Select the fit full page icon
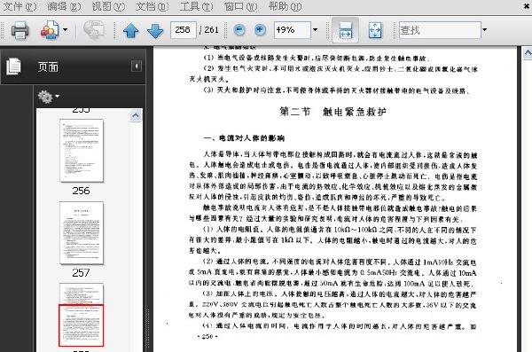Viewport: 532px width, 352px height. 375,30
